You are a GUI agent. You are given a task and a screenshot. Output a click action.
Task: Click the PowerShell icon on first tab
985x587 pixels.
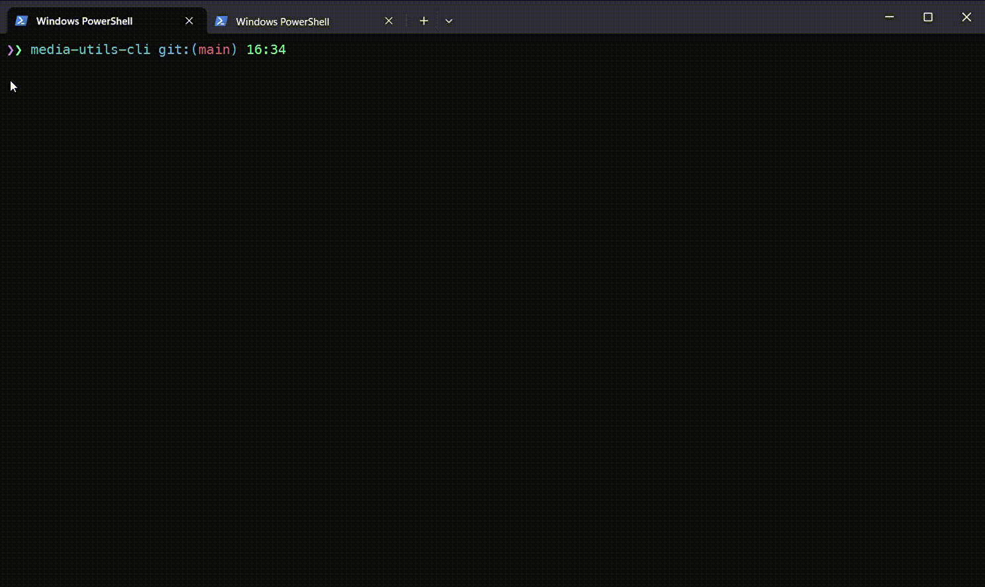point(21,21)
